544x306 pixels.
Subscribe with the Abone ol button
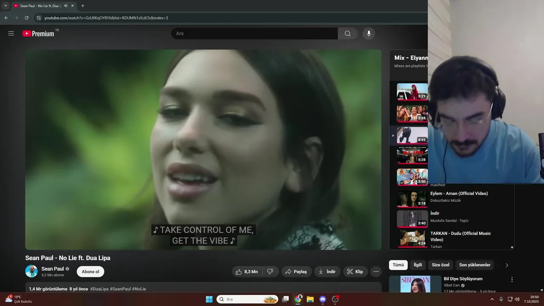[x=91, y=272]
